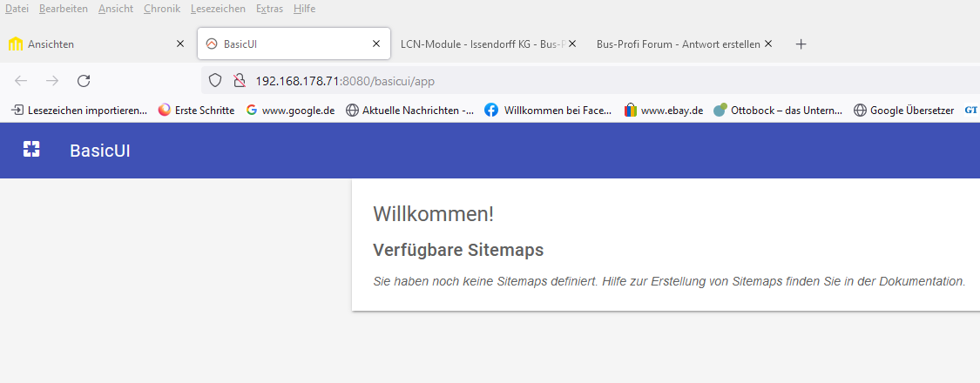Click the BasicUI home icon in header

[x=31, y=150]
